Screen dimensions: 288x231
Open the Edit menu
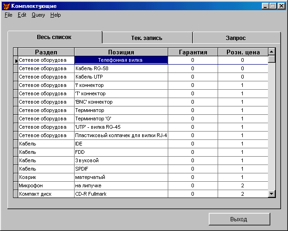point(22,15)
